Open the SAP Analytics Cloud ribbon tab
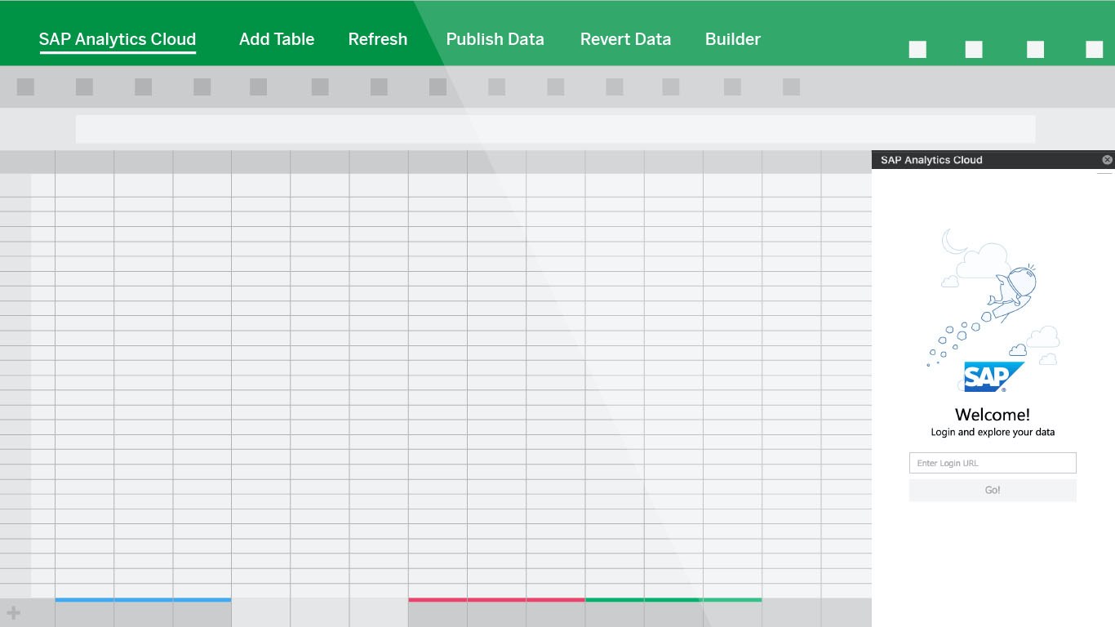1115x627 pixels. (118, 39)
